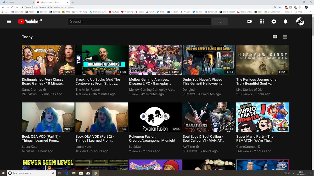Open the Windows Start menu
This screenshot has height=176, width=314.
click(3, 173)
